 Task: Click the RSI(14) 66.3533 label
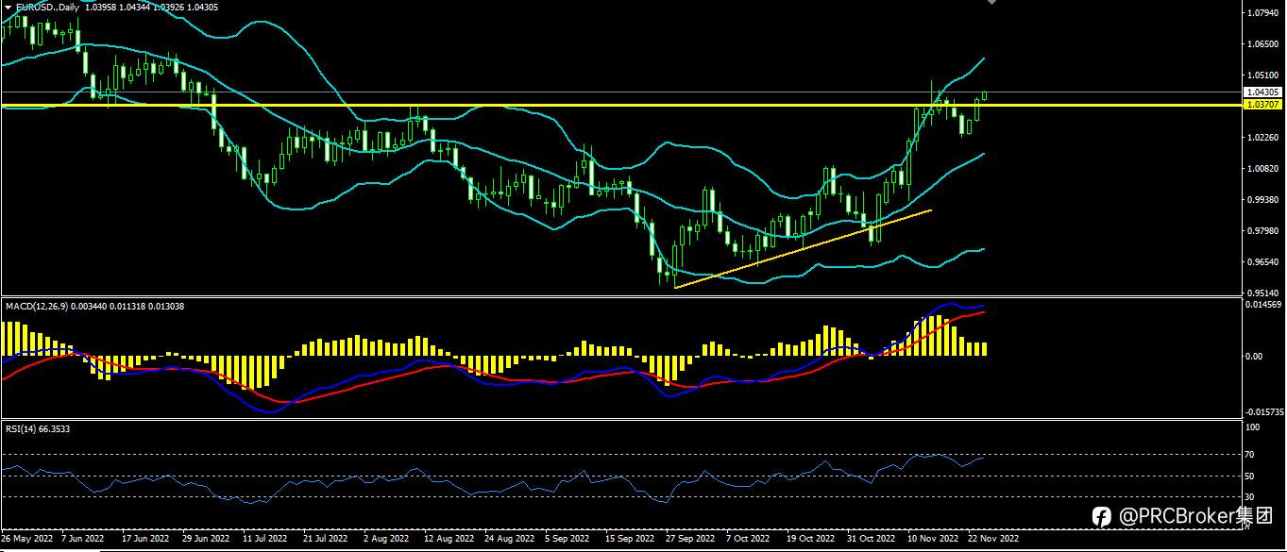(x=37, y=428)
